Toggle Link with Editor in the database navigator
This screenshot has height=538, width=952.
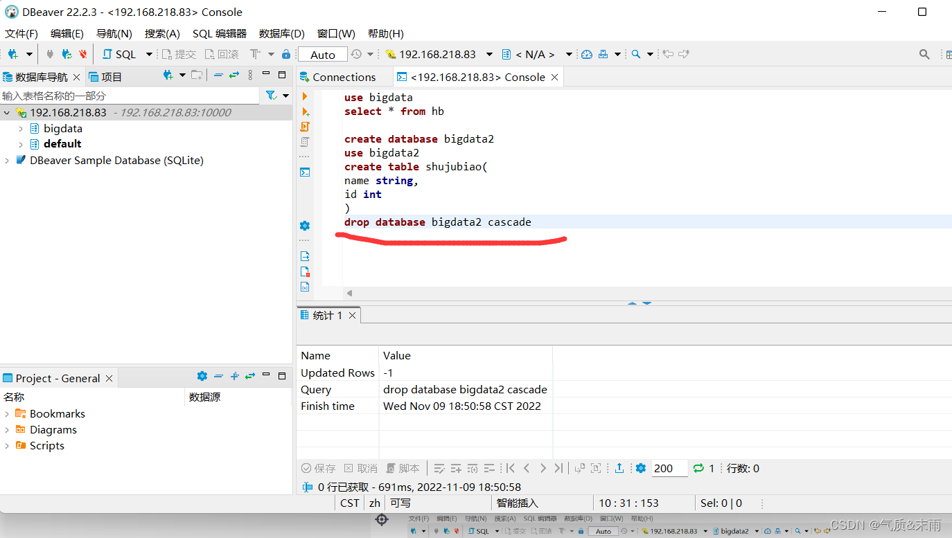234,75
